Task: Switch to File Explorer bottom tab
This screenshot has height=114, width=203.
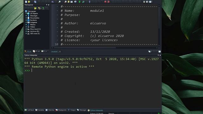Action: [x=28, y=51]
